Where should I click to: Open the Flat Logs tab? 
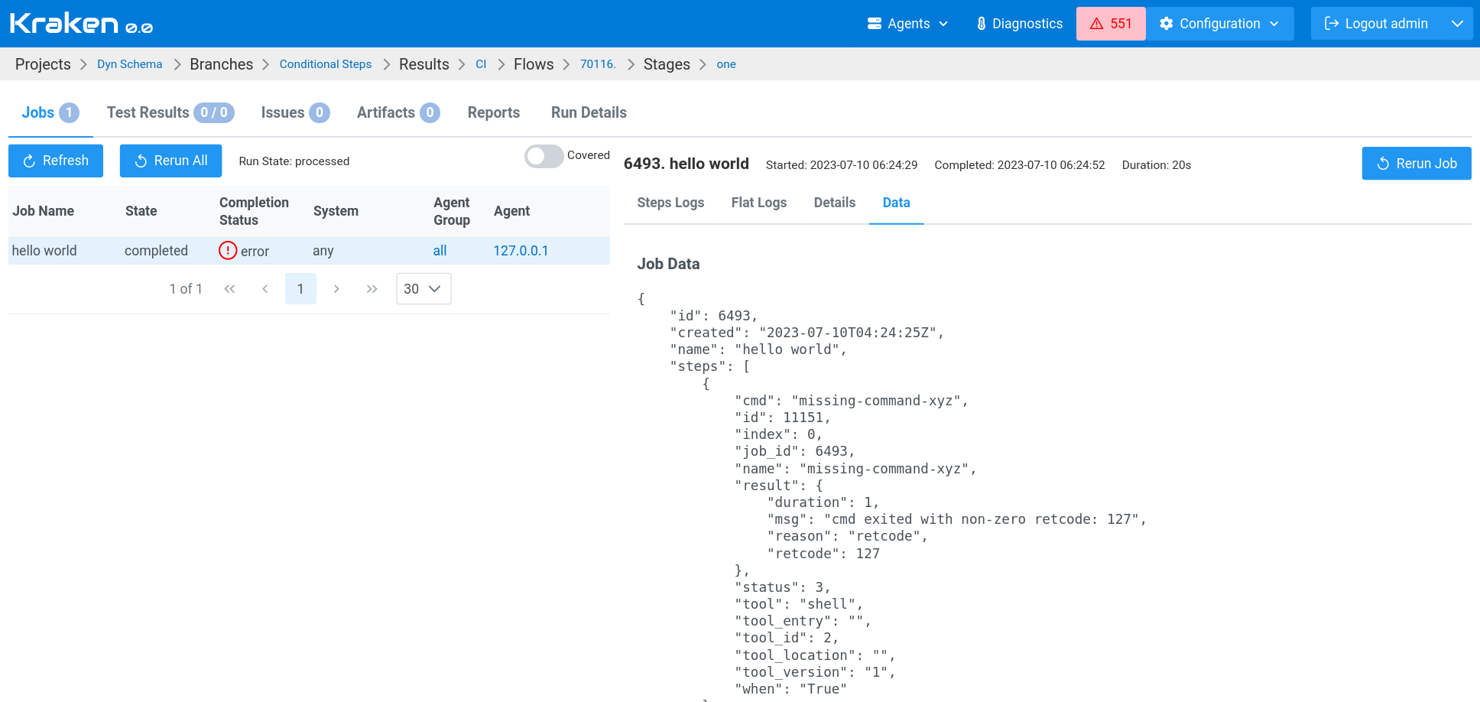759,203
